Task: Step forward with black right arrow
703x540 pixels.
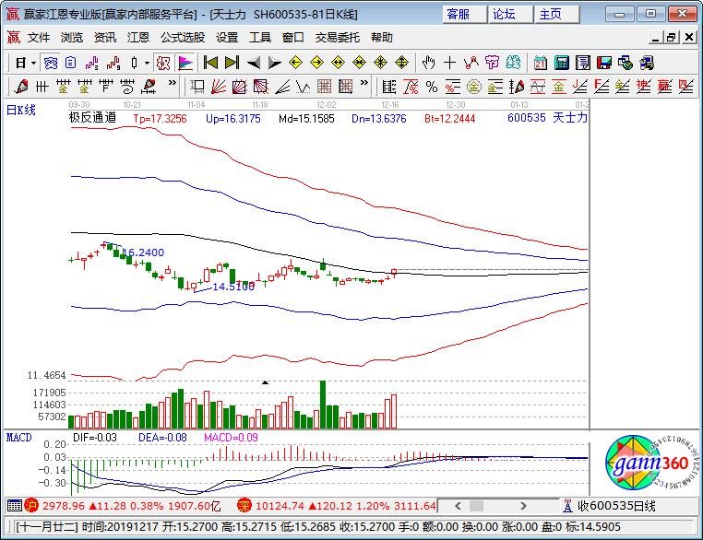Action: click(274, 63)
